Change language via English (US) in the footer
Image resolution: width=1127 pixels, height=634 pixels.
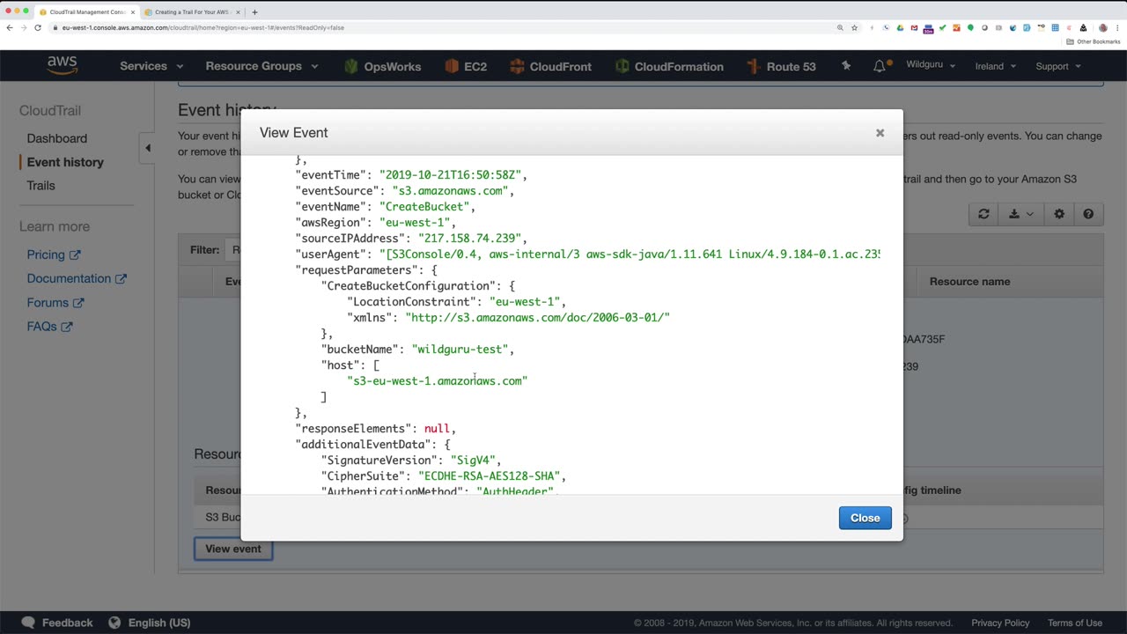tap(150, 623)
